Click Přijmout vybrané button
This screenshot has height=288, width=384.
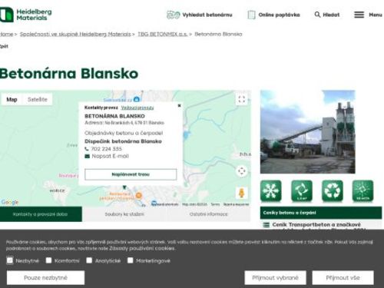click(275, 278)
